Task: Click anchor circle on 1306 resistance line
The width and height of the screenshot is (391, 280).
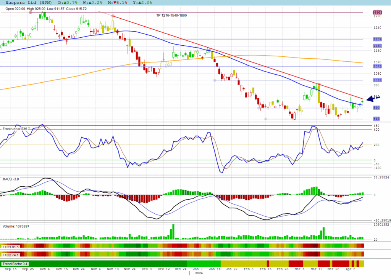Action: click(30, 13)
